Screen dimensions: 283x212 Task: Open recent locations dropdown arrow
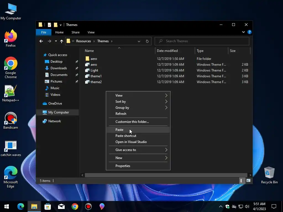[56, 41]
